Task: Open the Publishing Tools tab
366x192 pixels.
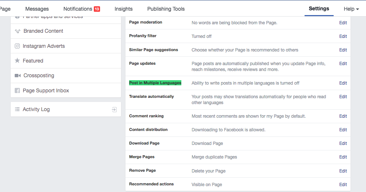Action: coord(166,9)
